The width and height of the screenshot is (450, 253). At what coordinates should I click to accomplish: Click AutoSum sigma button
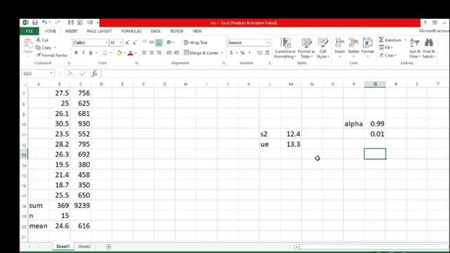click(x=390, y=40)
